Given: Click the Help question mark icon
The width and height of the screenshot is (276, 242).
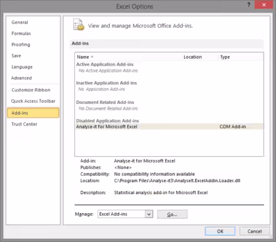Looking at the screenshot, I should (249, 4).
